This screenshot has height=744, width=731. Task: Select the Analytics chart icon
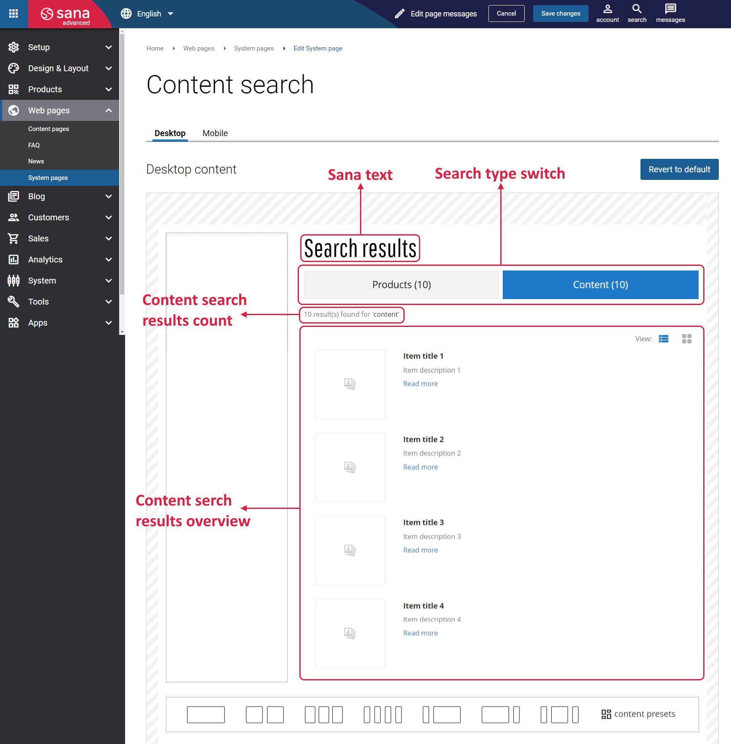13,259
